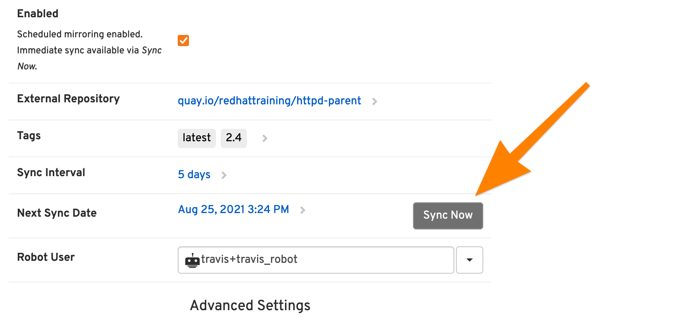698x325 pixels.
Task: Click the Sync Now button
Action: [x=448, y=216]
